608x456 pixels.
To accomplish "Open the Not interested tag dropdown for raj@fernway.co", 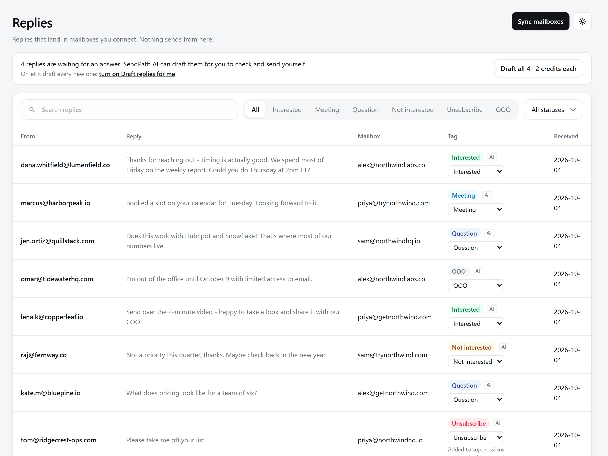I will click(476, 362).
